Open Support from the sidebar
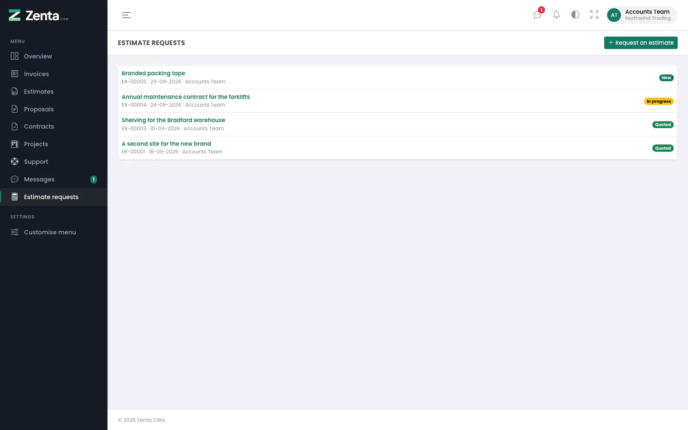 pyautogui.click(x=36, y=162)
